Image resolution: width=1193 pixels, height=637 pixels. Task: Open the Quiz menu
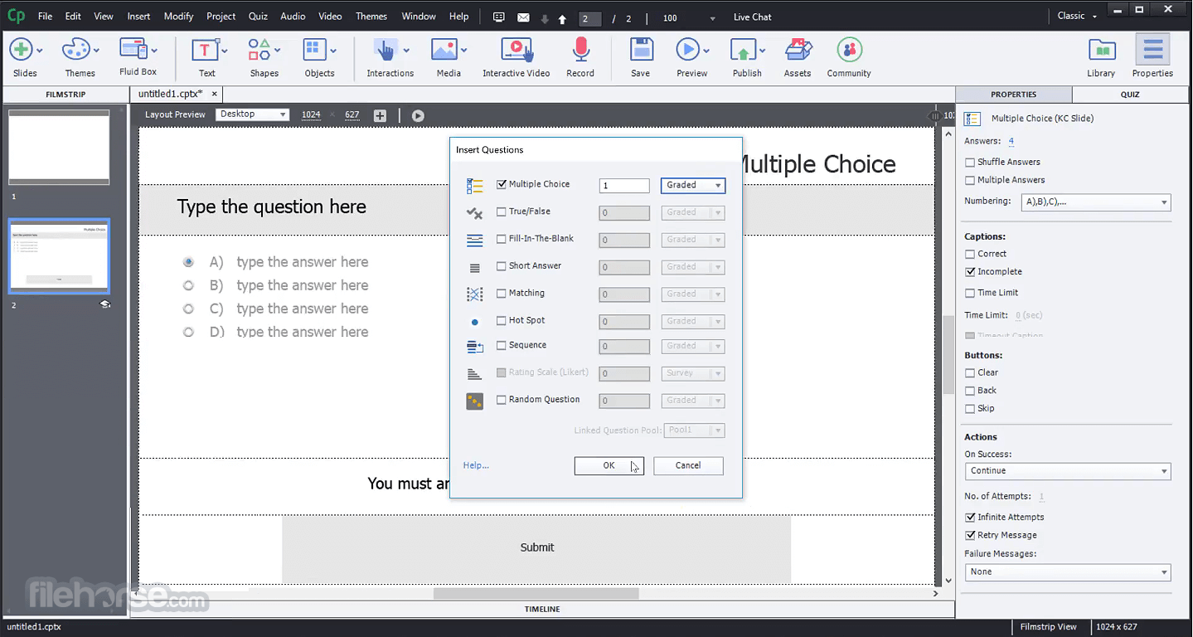[x=258, y=16]
